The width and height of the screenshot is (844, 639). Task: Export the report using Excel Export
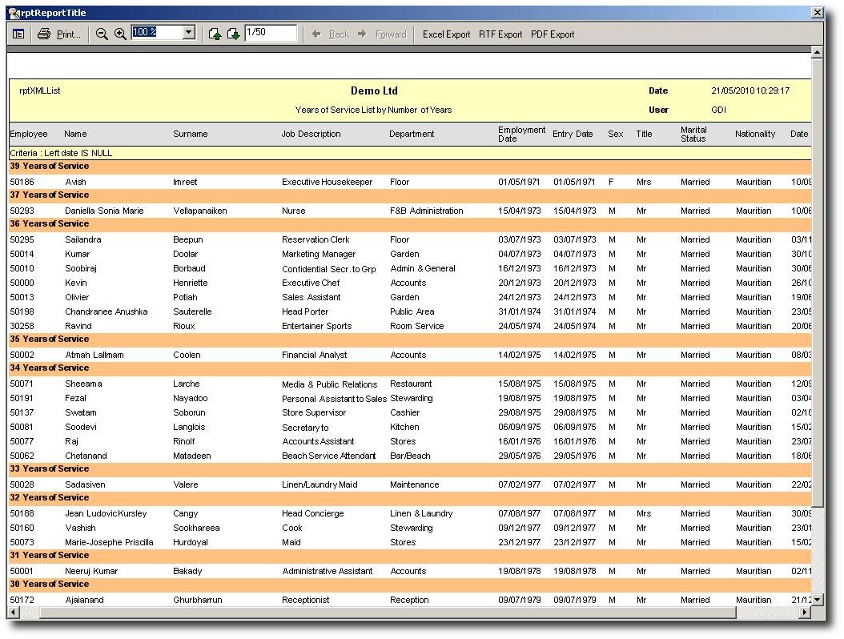click(446, 34)
